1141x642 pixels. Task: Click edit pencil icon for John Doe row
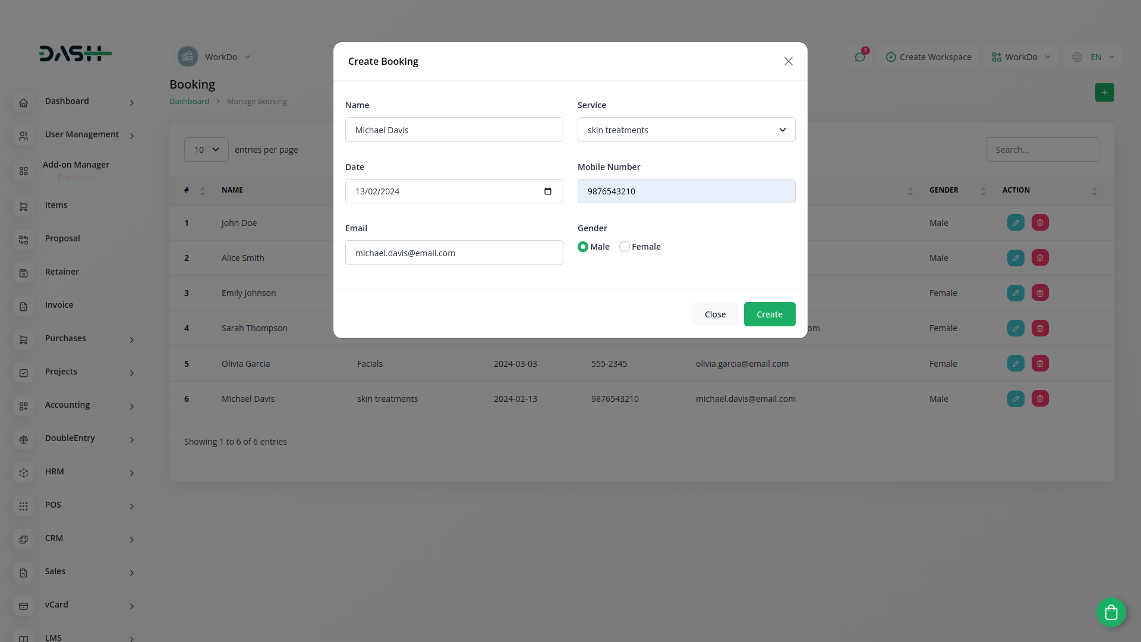click(x=1016, y=223)
